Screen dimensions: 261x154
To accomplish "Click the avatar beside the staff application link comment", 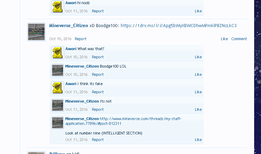I will point(57,123).
